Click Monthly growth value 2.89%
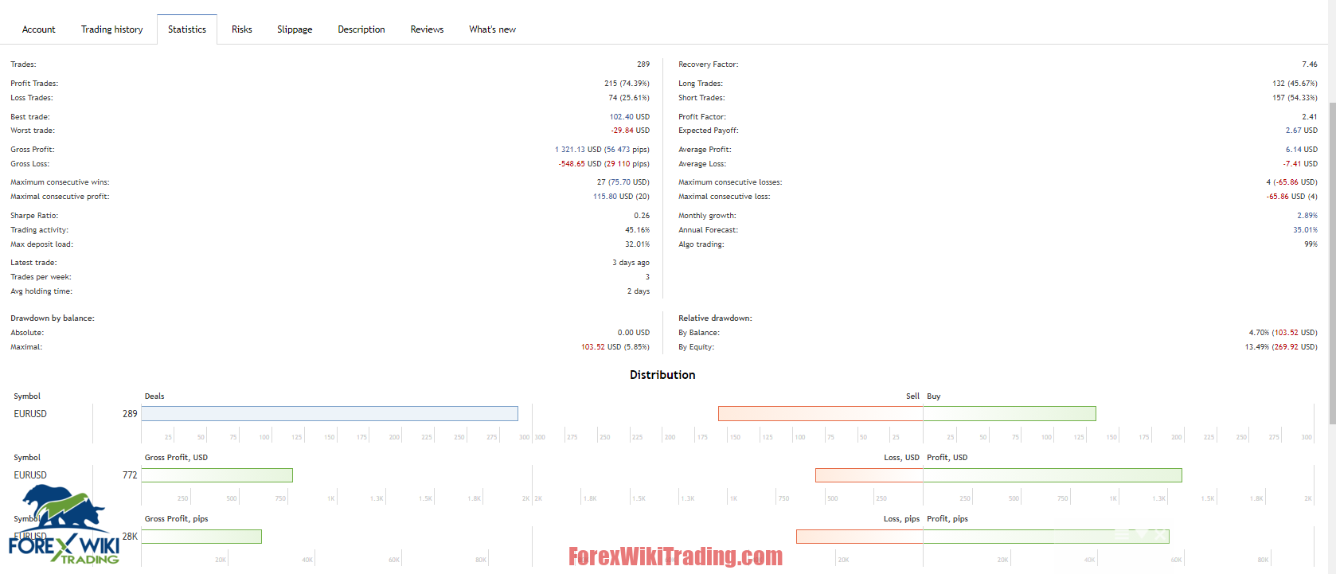This screenshot has height=574, width=1336. click(x=1307, y=216)
